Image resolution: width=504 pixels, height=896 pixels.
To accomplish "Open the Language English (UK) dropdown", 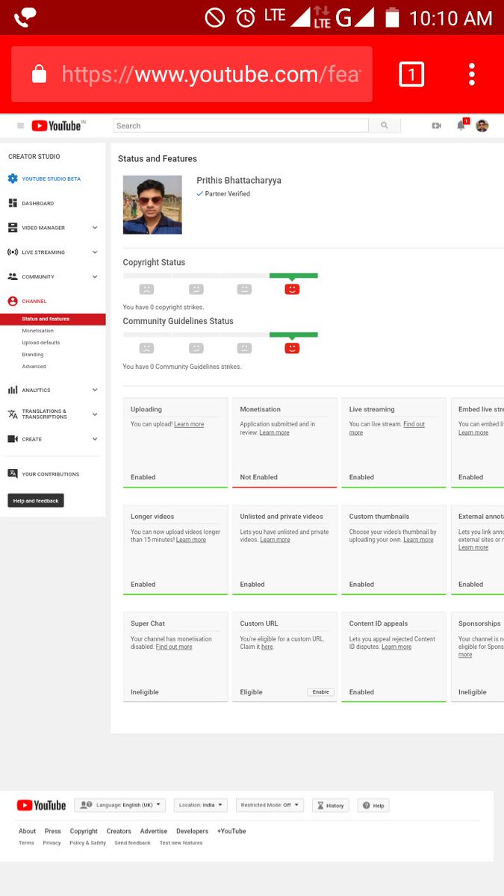I will (x=119, y=806).
